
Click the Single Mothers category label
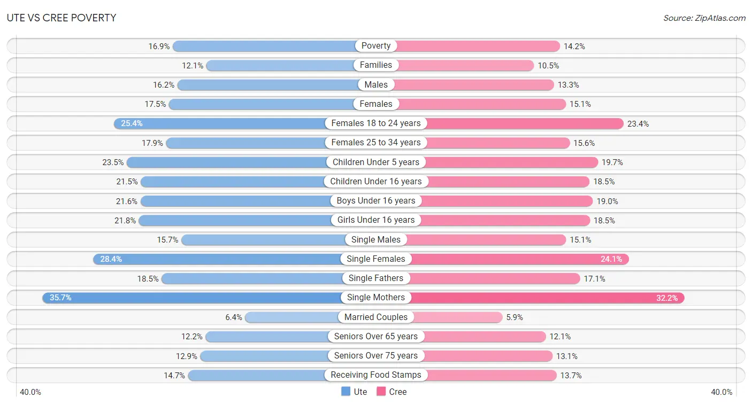click(x=376, y=298)
